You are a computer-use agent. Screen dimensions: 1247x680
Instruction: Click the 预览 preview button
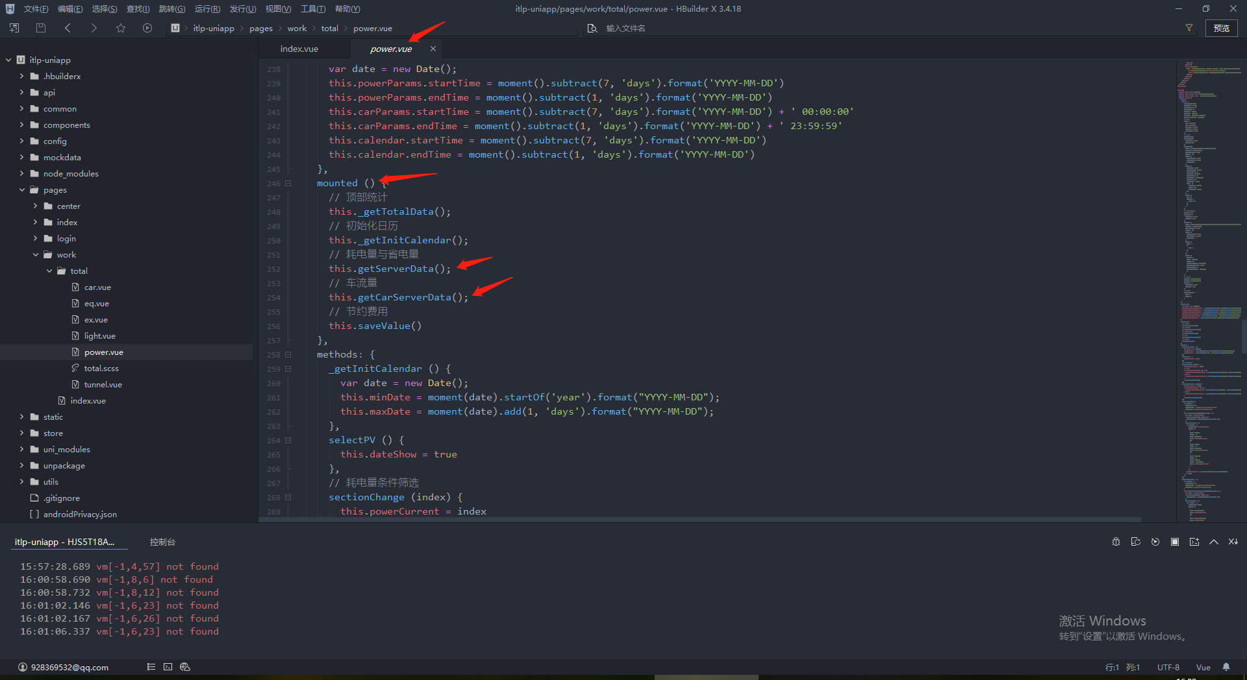1222,28
